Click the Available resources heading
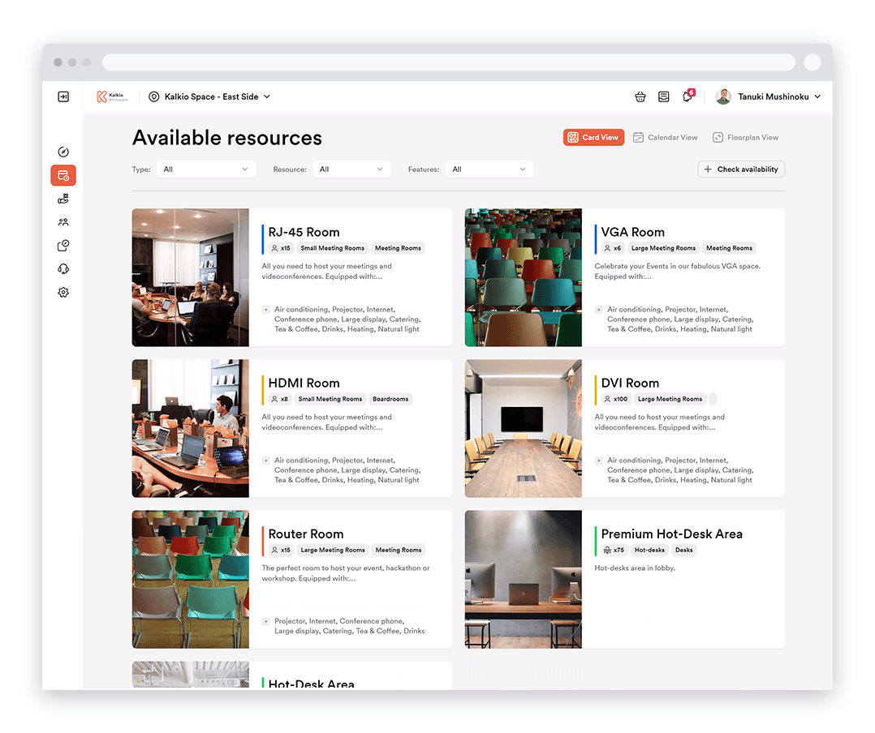 (x=227, y=138)
